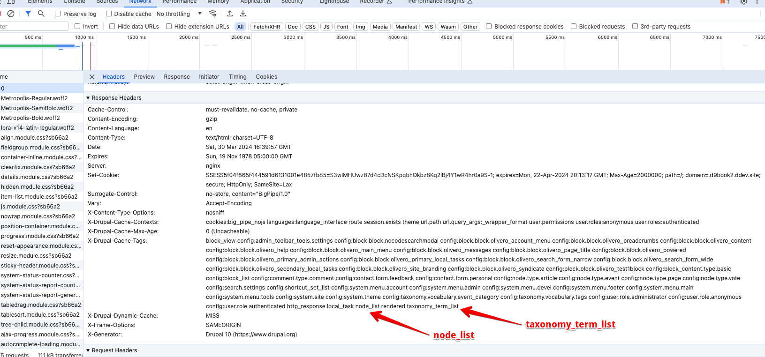Tick 3rd-party requests checkbox

tap(635, 26)
